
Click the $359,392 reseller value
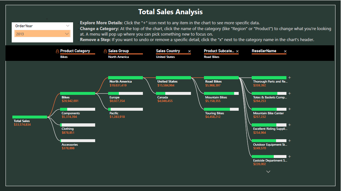259,85
